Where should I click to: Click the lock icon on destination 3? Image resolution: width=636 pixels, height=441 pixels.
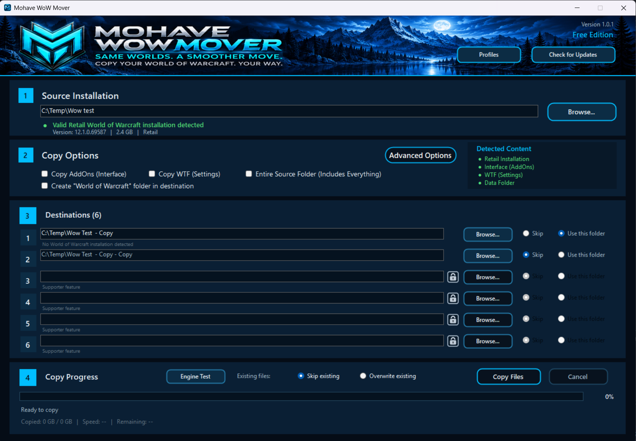pyautogui.click(x=453, y=277)
